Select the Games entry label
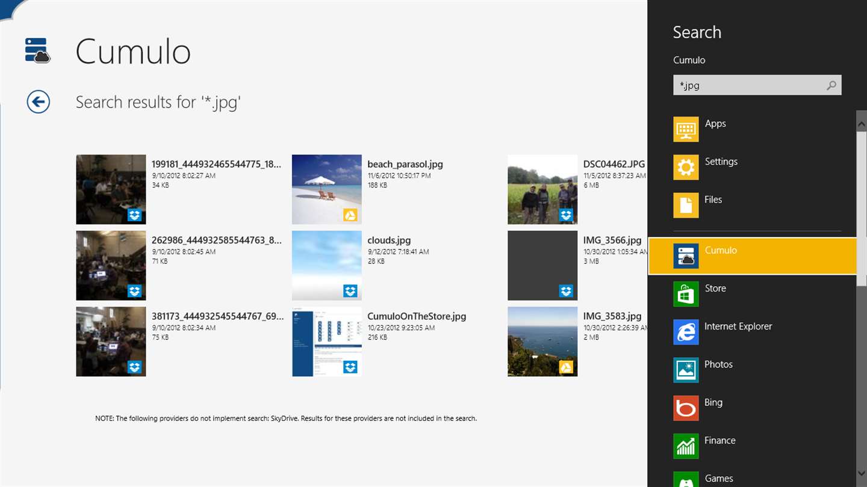The width and height of the screenshot is (867, 487). tap(719, 478)
